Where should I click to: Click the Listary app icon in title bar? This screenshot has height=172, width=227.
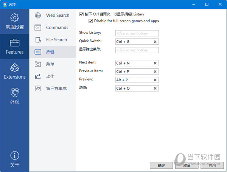(x=5, y=4)
